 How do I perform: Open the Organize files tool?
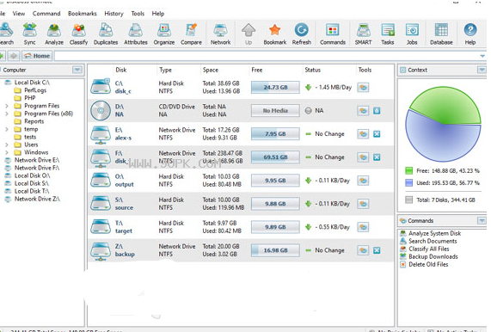(163, 34)
